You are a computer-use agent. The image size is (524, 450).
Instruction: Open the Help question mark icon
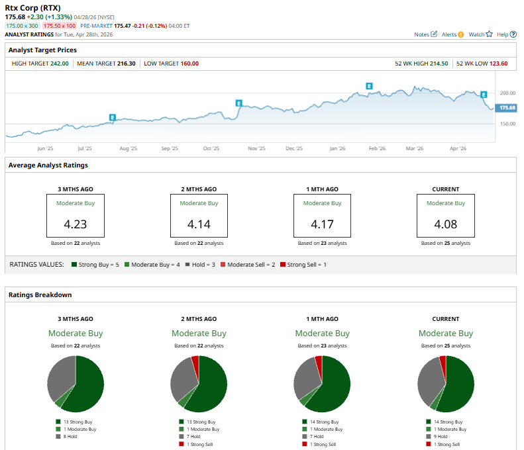coord(513,34)
